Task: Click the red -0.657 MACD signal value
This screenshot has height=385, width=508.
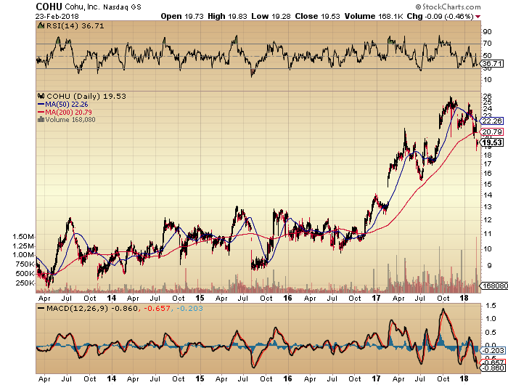Action: coord(157,308)
